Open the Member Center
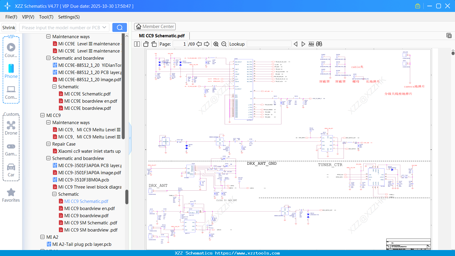This screenshot has width=455, height=256. (x=155, y=27)
